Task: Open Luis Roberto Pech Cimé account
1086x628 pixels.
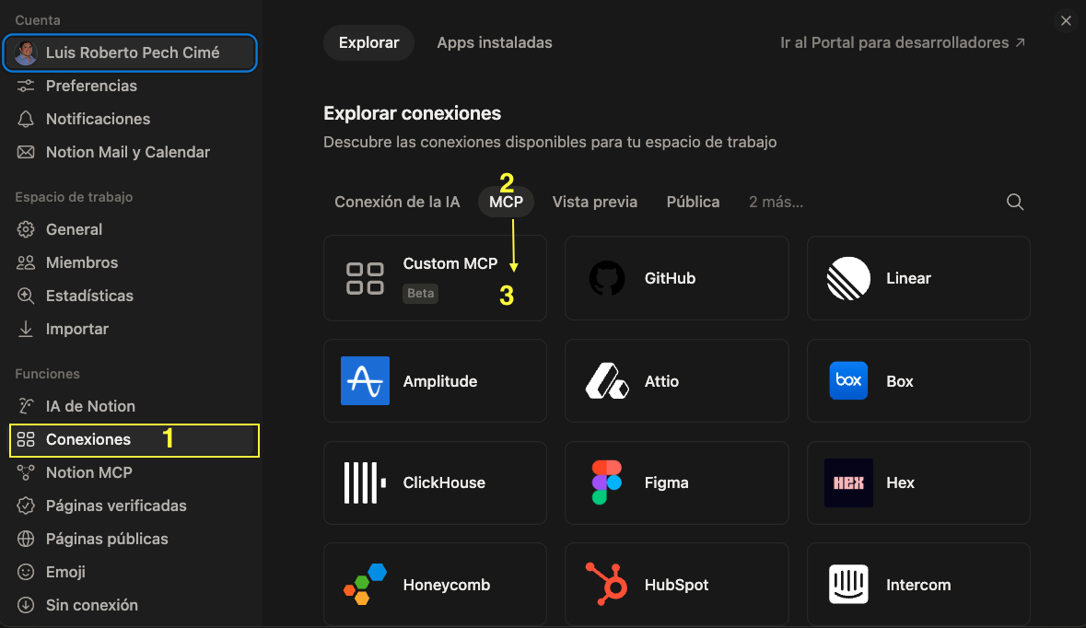Action: pyautogui.click(x=130, y=52)
